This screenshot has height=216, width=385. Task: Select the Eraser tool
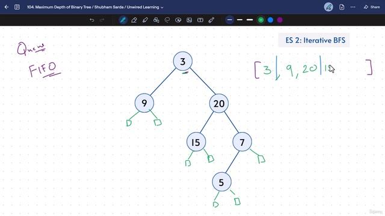(134, 20)
